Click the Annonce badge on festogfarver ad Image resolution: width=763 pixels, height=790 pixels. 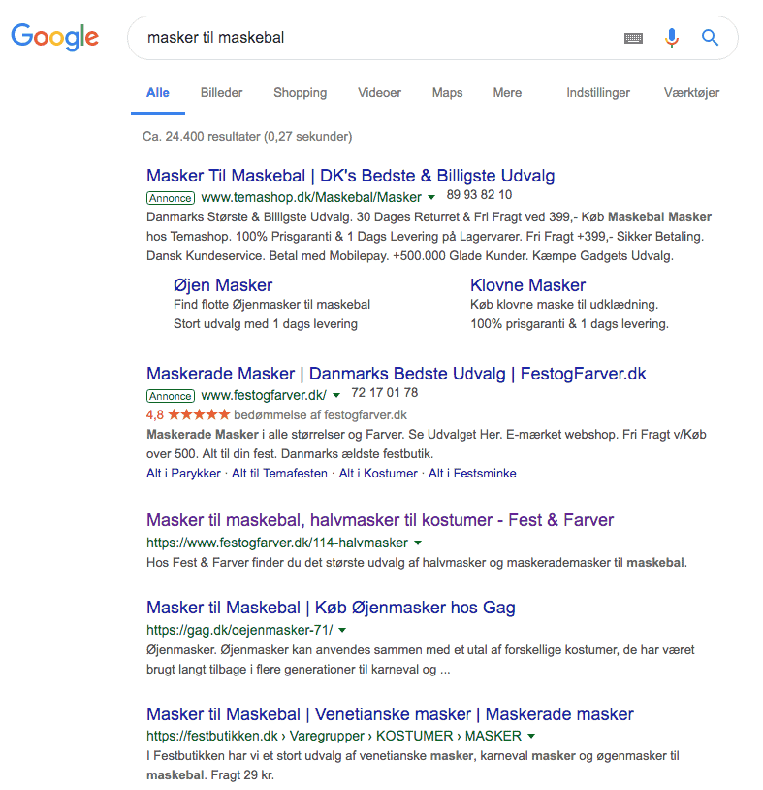click(x=170, y=396)
